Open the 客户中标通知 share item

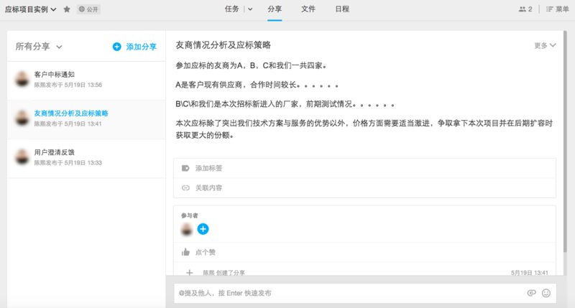pyautogui.click(x=86, y=80)
